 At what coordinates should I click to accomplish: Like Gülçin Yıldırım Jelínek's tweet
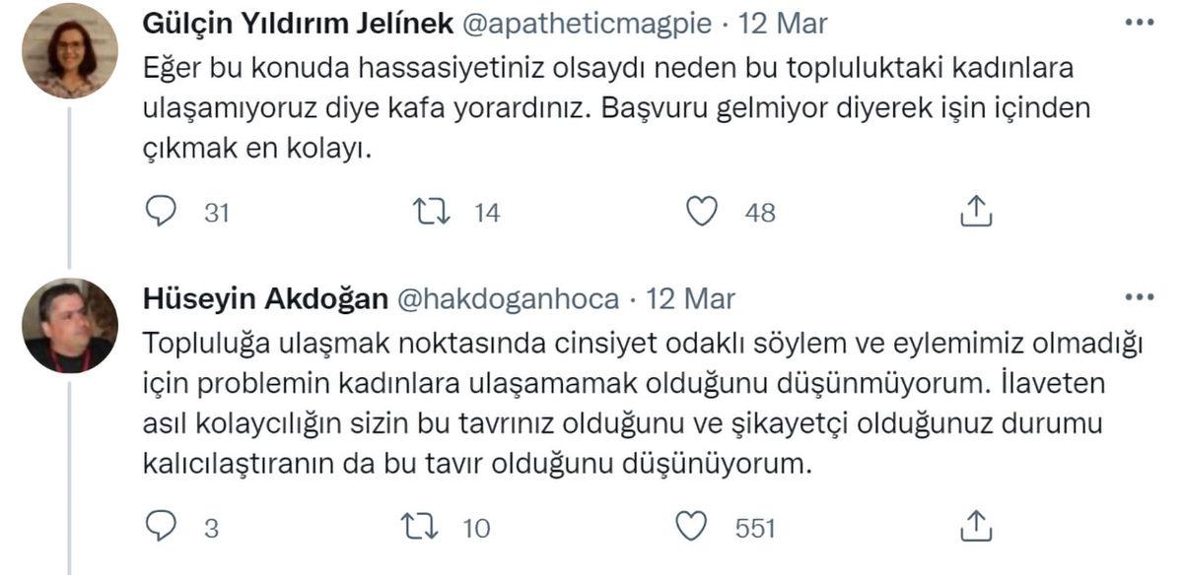tap(703, 210)
